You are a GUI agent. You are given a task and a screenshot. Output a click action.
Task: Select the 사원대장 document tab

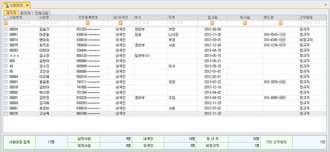[16, 5]
